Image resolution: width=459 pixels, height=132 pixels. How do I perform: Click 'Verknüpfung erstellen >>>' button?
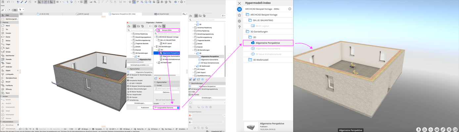(140, 65)
